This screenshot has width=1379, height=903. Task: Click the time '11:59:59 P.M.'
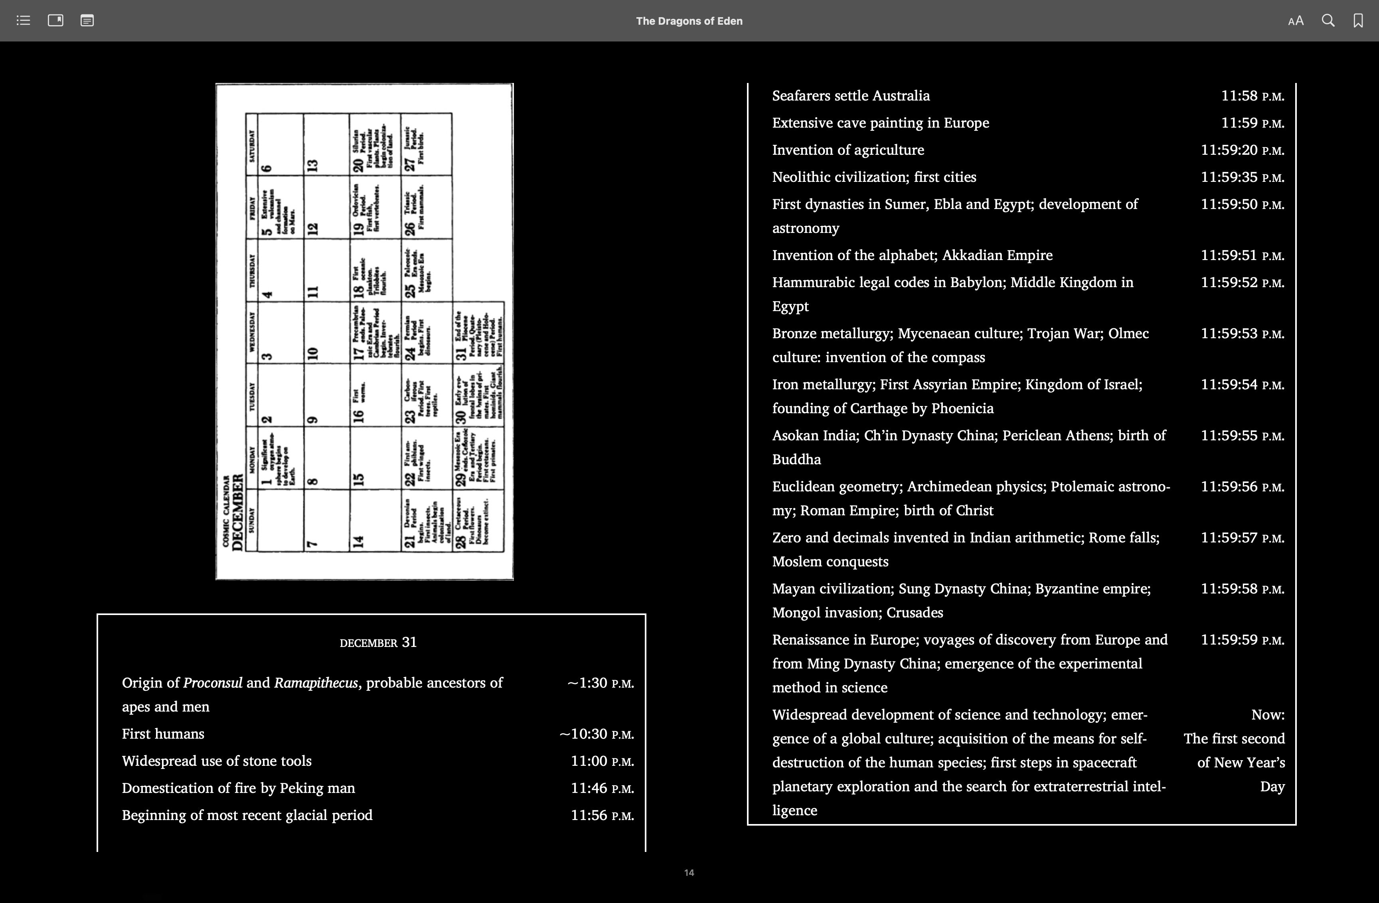click(1242, 640)
